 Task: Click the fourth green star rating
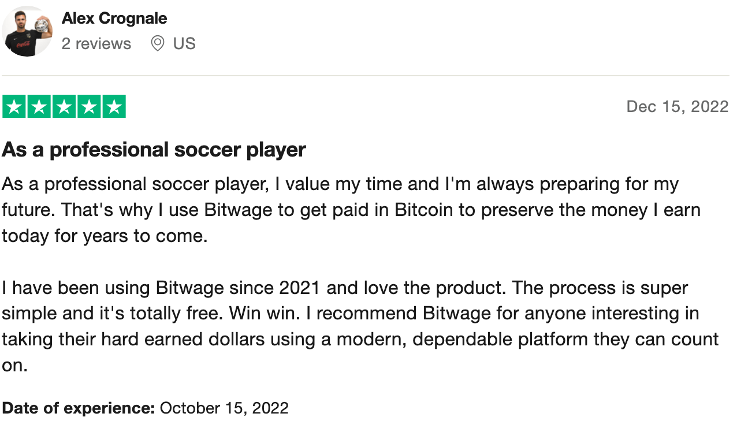tap(89, 107)
